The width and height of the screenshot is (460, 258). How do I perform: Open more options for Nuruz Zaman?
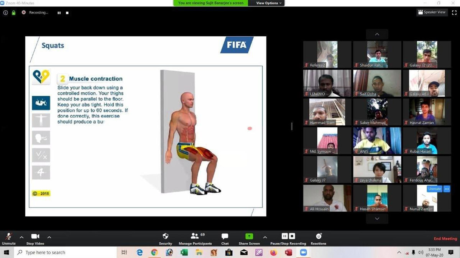447,188
